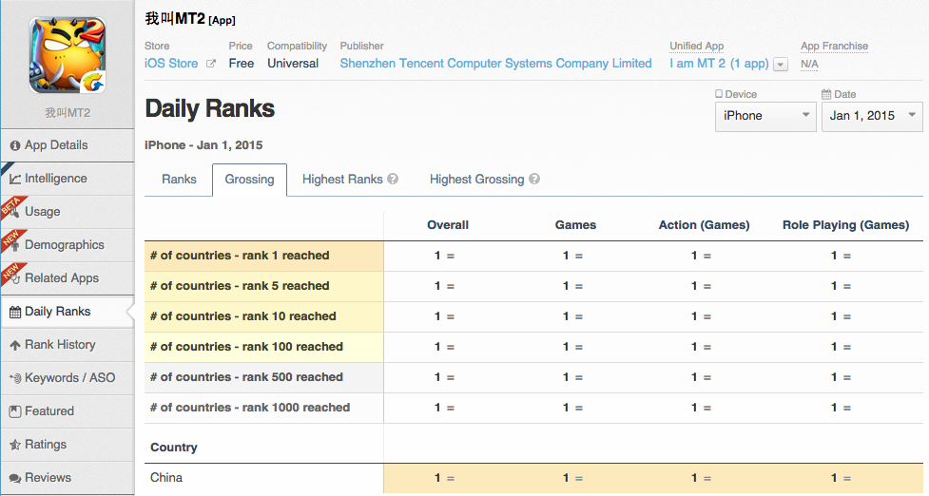
Task: Click the info icon next to App Details
Action: 15,145
